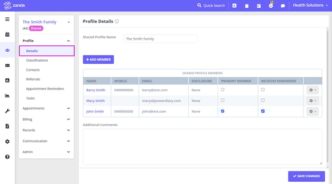Open the clipboard icon in top bar
Screen dimensions: 332x184
point(247,6)
